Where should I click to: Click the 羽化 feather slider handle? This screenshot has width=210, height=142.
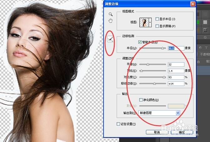click(141, 71)
